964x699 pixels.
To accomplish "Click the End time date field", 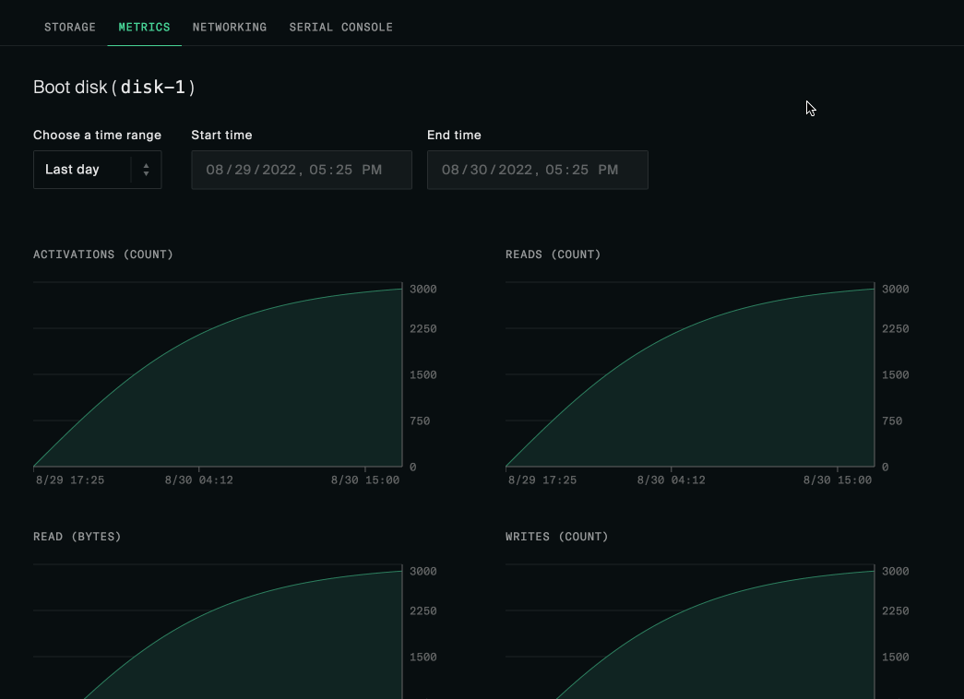I will (537, 170).
